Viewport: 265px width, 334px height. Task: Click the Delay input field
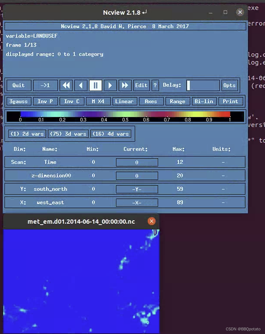[x=203, y=85]
